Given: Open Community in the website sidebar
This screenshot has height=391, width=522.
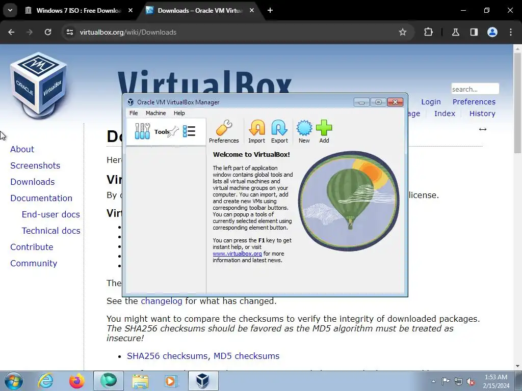Looking at the screenshot, I should (34, 263).
